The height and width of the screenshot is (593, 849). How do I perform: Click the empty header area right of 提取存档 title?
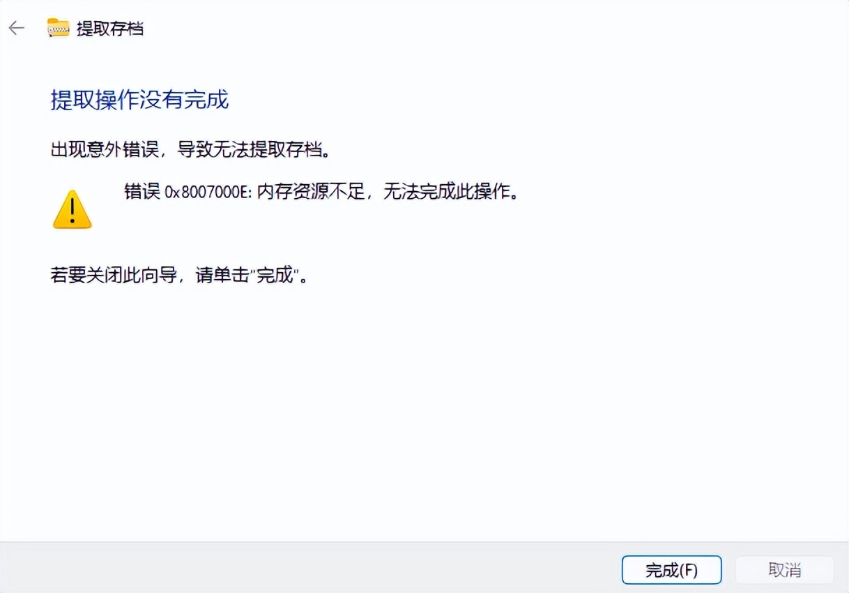click(x=488, y=29)
